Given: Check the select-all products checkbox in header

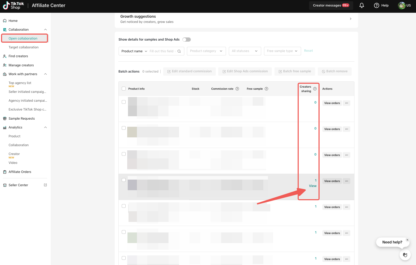Looking at the screenshot, I should (x=124, y=89).
